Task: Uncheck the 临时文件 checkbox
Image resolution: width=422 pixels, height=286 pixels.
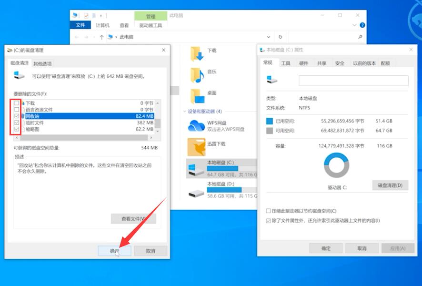Action: point(17,123)
